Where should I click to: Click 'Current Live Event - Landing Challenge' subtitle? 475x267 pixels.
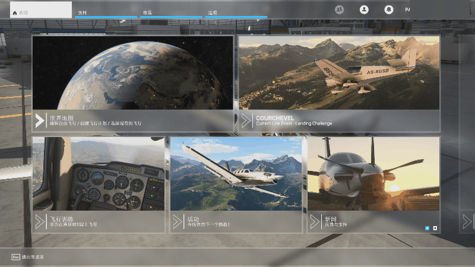pos(294,123)
